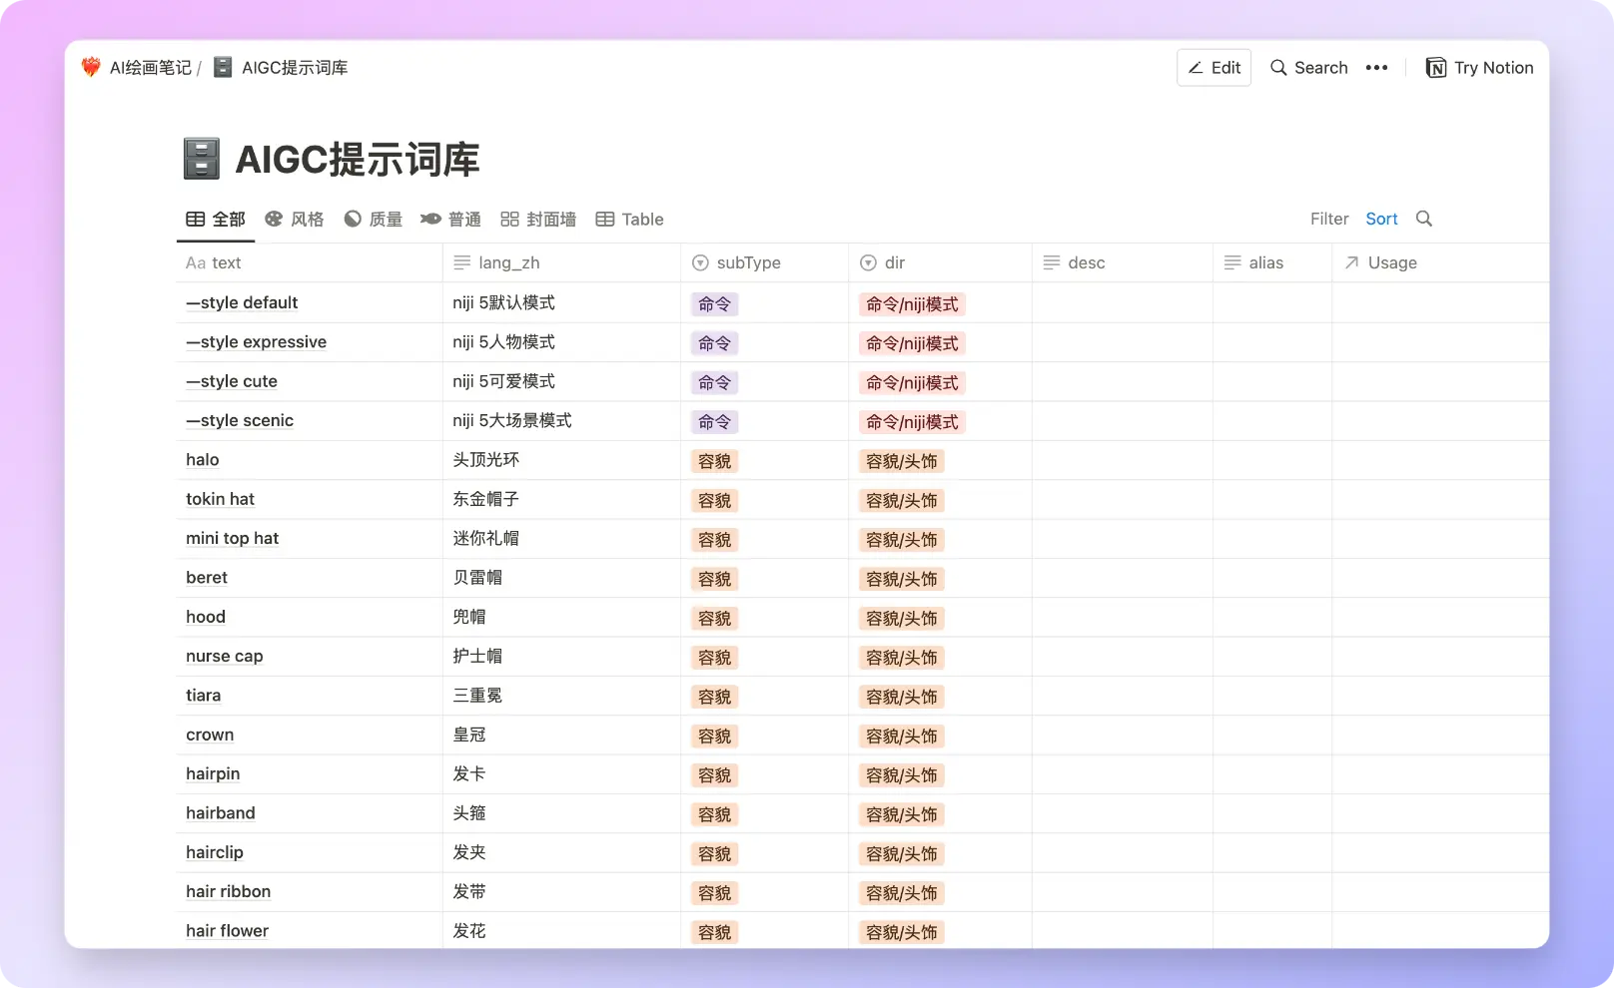Switch to the 风格 view tab
This screenshot has width=1614, height=988.
pyautogui.click(x=295, y=220)
